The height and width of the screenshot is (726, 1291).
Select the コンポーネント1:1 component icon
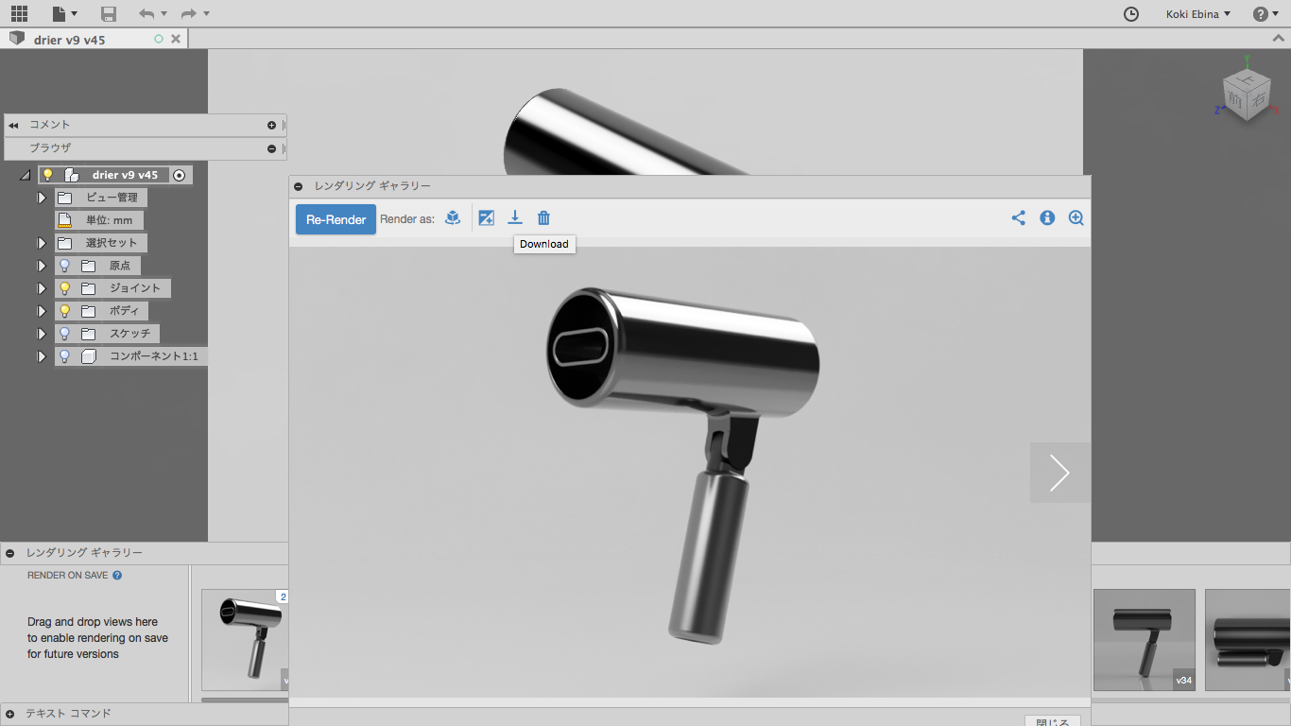pos(89,356)
